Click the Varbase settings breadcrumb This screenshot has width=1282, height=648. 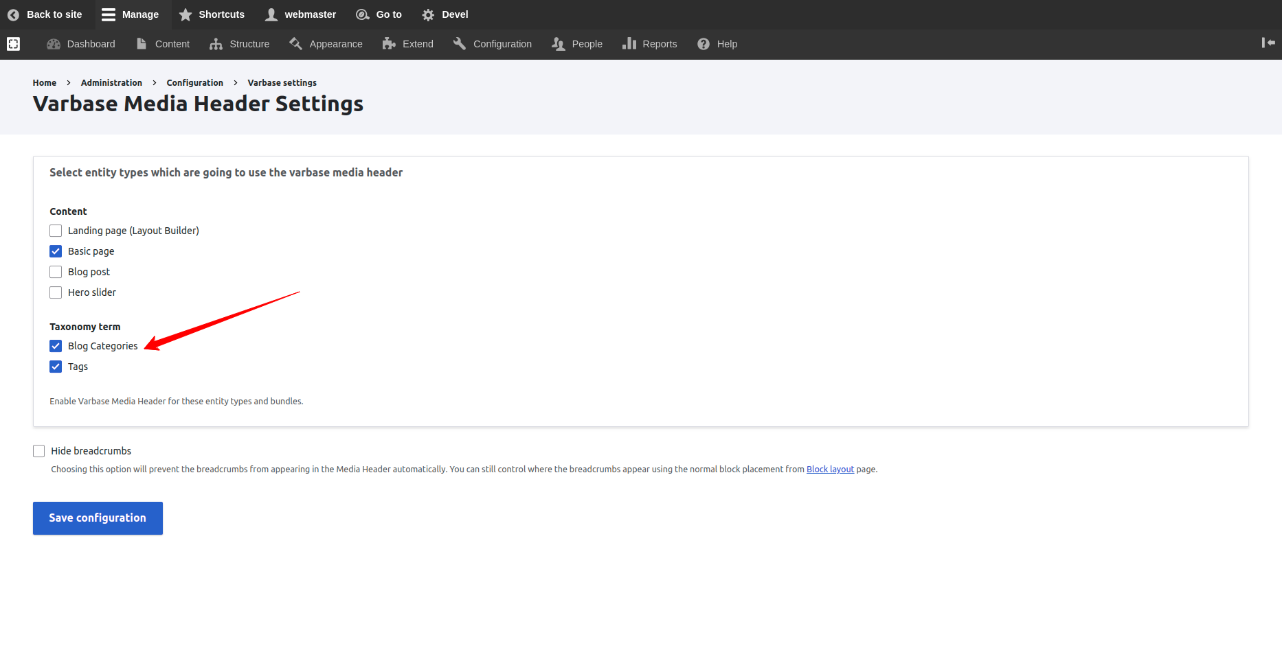[282, 82]
